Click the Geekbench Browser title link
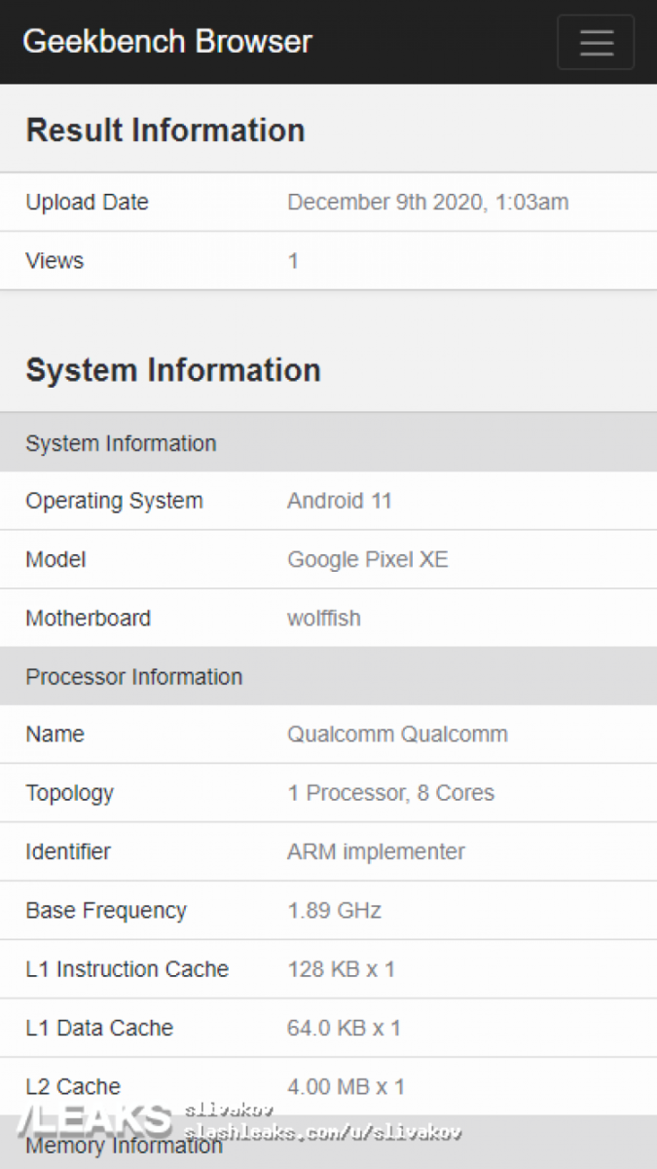The width and height of the screenshot is (657, 1169). [167, 42]
